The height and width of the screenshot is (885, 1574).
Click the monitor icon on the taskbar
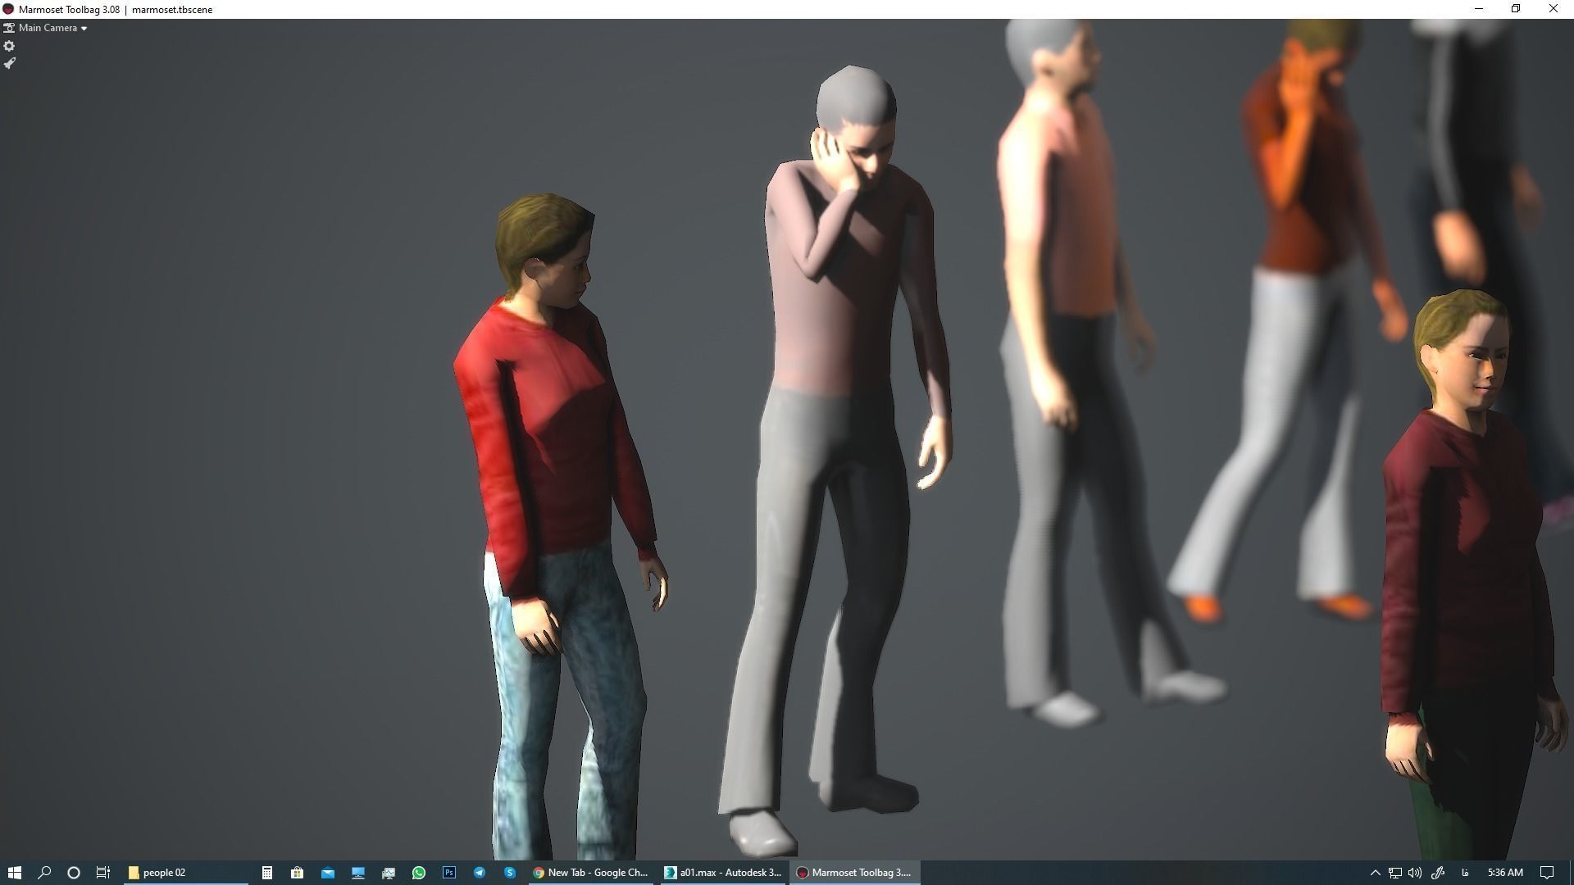tap(358, 873)
